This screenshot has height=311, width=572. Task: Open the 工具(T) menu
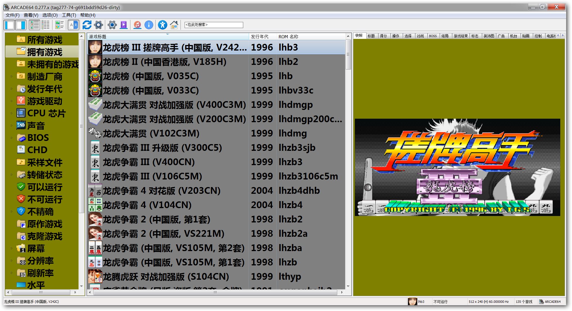69,15
